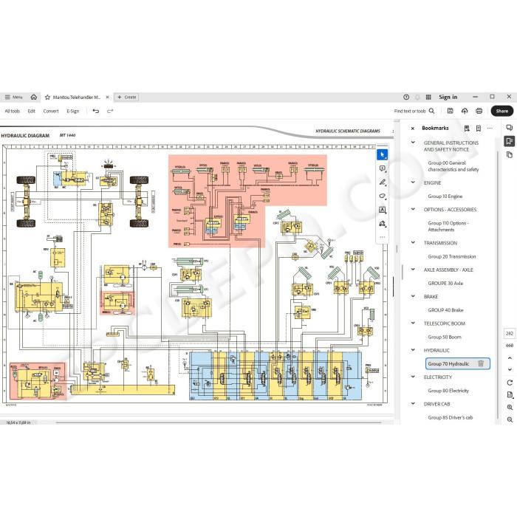Open Group 50 Boom bookmark
Image resolution: width=517 pixels, height=517 pixels.
coord(445,337)
